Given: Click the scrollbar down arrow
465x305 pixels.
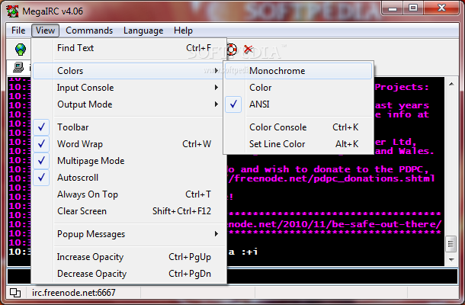Looking at the screenshot, I should [451, 259].
